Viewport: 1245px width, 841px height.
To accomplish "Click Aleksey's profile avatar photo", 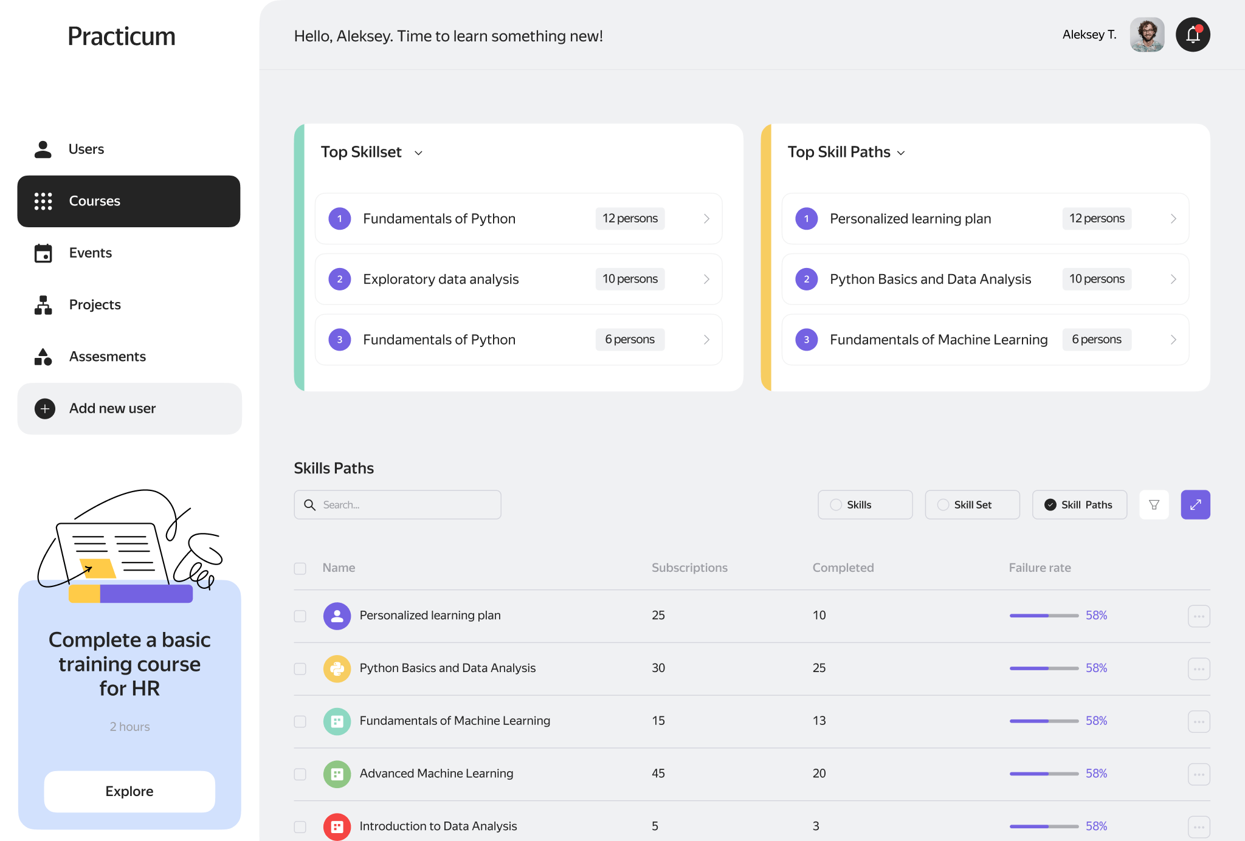I will (x=1147, y=35).
